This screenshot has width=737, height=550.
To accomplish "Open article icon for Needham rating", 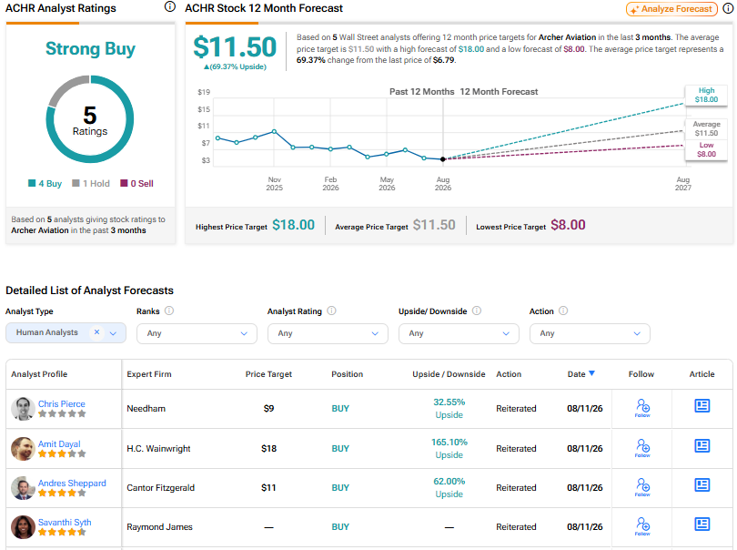I will pos(702,405).
